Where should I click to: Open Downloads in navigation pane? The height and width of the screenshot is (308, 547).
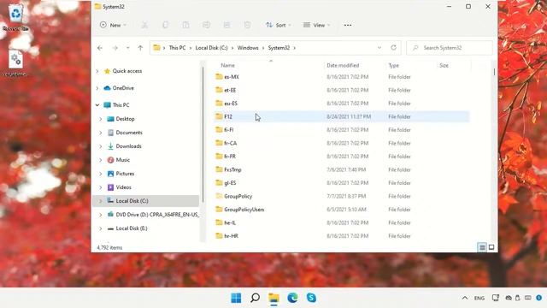tap(128, 146)
